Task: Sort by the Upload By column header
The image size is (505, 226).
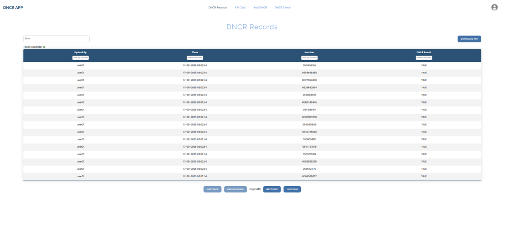Action: click(x=80, y=52)
